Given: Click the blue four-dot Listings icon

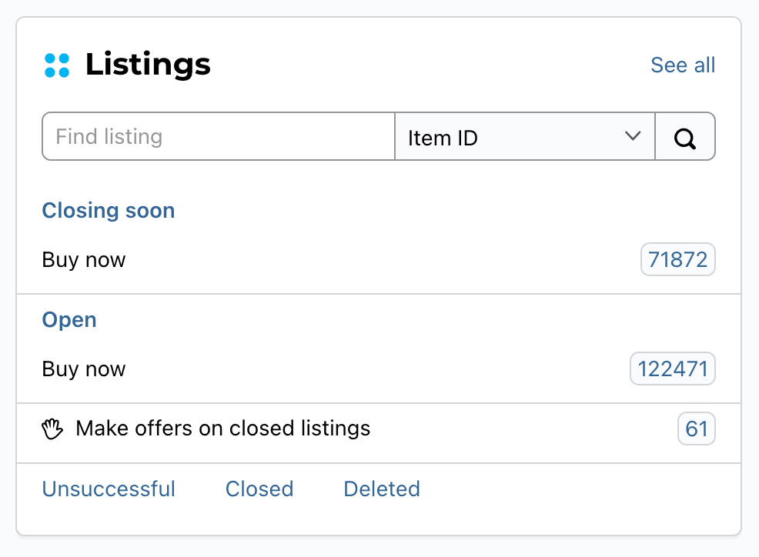Looking at the screenshot, I should point(57,65).
